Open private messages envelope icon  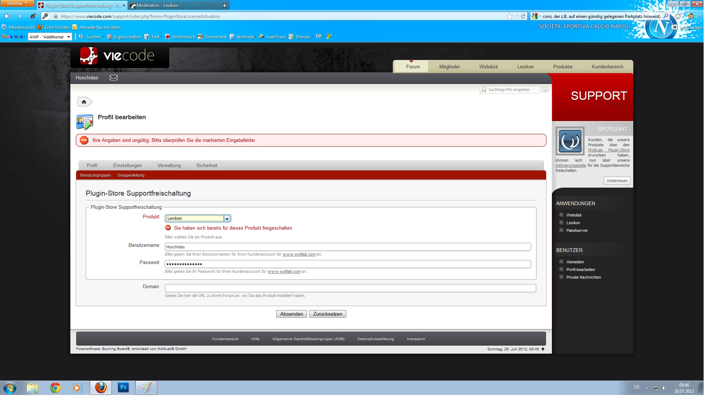point(114,78)
